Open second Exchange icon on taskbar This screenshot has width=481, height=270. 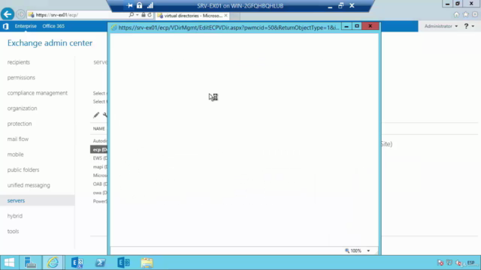click(x=123, y=262)
